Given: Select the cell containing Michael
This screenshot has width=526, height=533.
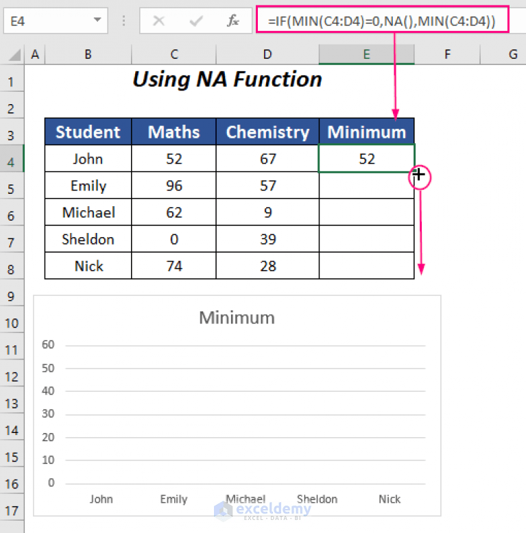Looking at the screenshot, I should point(88,212).
